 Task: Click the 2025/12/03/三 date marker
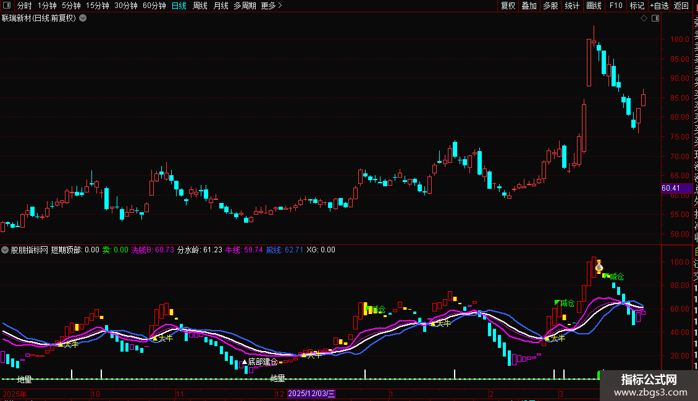point(311,394)
